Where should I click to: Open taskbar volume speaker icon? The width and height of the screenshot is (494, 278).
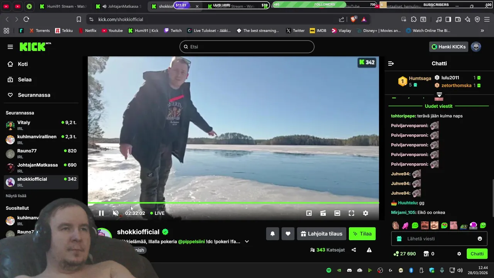point(459,270)
